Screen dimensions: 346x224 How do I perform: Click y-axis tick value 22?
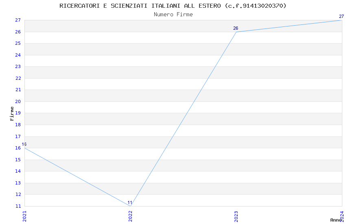pyautogui.click(x=18, y=78)
